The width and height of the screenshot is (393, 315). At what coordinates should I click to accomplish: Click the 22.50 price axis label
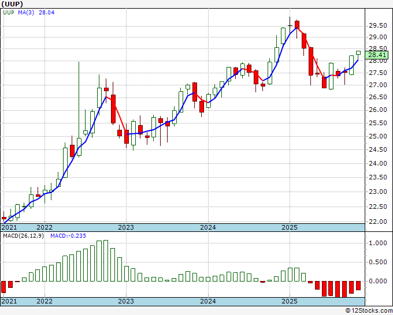click(x=378, y=207)
